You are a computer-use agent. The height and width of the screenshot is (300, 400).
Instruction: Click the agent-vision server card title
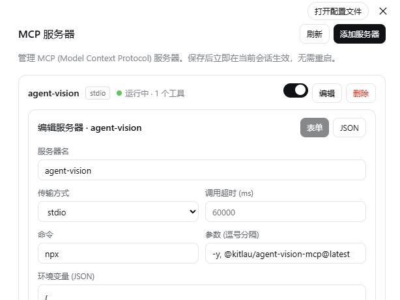53,94
